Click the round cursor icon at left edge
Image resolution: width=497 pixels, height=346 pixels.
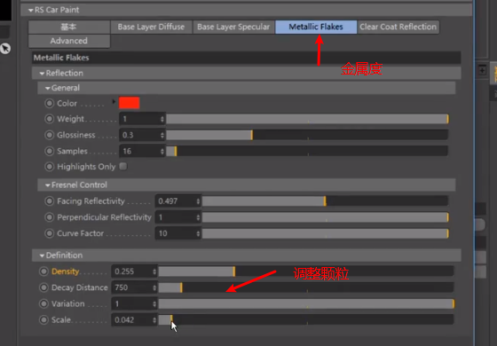click(x=5, y=49)
